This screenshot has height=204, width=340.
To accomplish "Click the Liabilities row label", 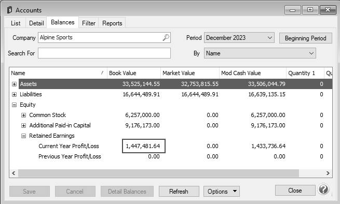I will pos(31,94).
